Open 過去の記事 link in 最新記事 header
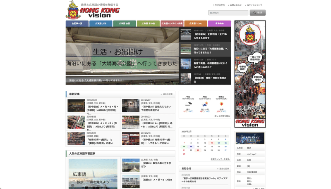Viewport: 331px width, 189px height. (168, 94)
